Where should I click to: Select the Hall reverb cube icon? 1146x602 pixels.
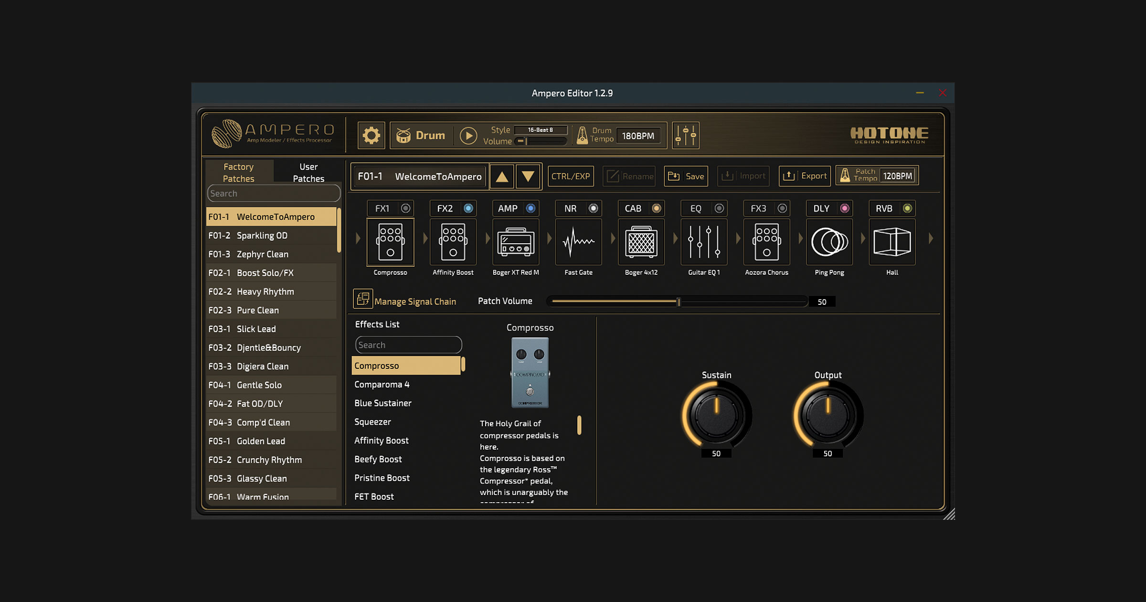pyautogui.click(x=892, y=242)
